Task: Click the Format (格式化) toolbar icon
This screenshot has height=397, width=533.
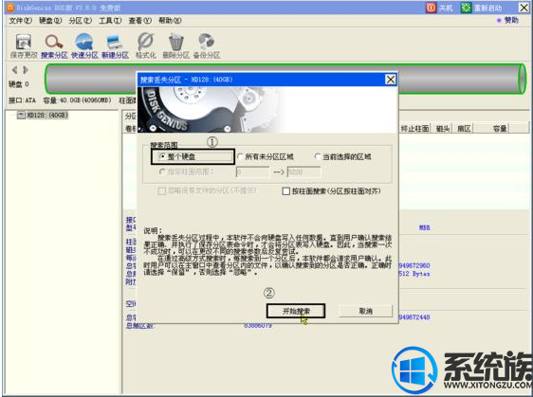Action: pos(145,46)
